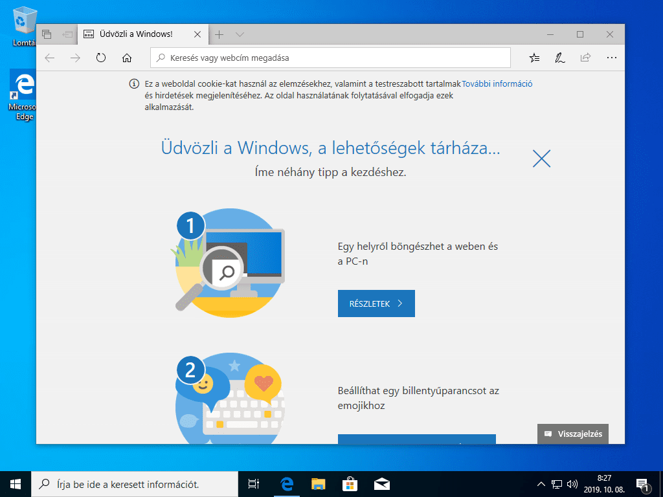Open the Windows Start menu
This screenshot has height=497, width=663.
point(16,483)
